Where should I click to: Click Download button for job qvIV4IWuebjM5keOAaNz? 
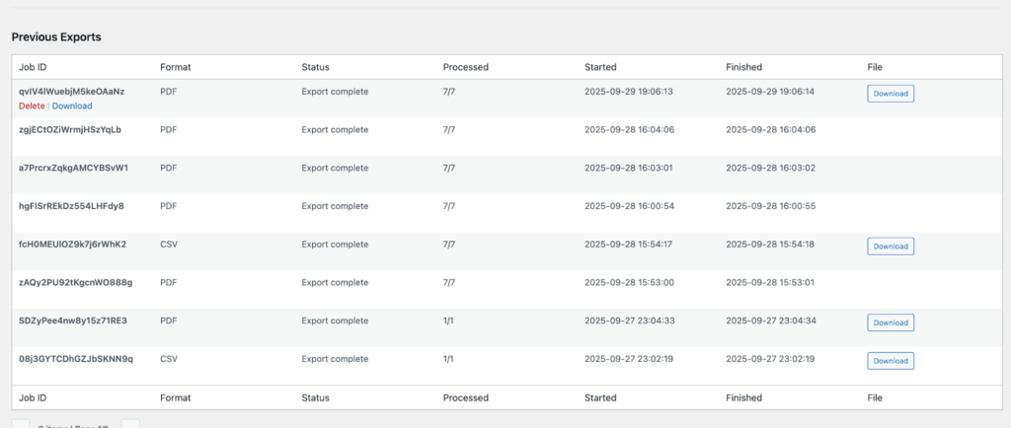tap(891, 94)
